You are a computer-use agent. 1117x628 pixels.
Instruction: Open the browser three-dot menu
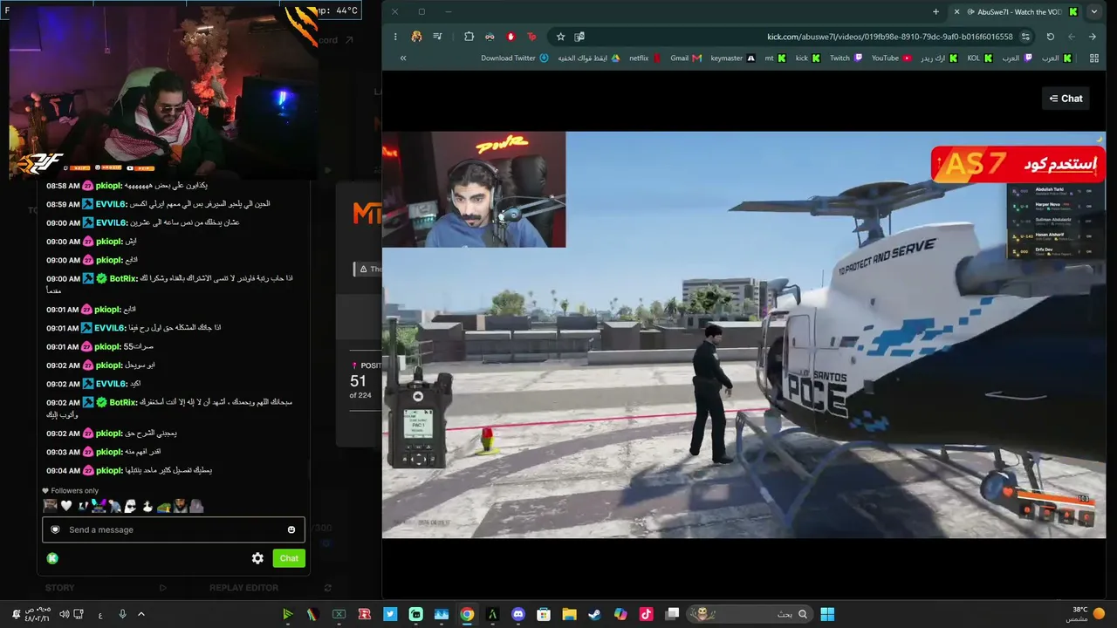coord(395,37)
